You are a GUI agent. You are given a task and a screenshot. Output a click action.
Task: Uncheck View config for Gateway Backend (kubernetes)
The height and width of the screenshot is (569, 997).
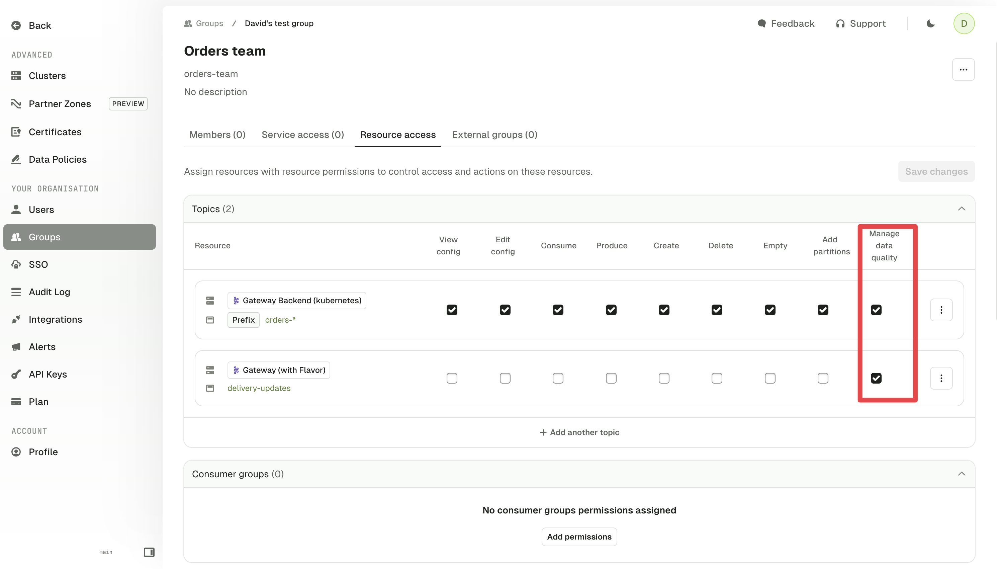[x=452, y=310]
